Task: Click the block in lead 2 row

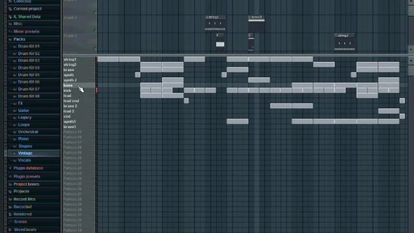Action: click(x=389, y=111)
